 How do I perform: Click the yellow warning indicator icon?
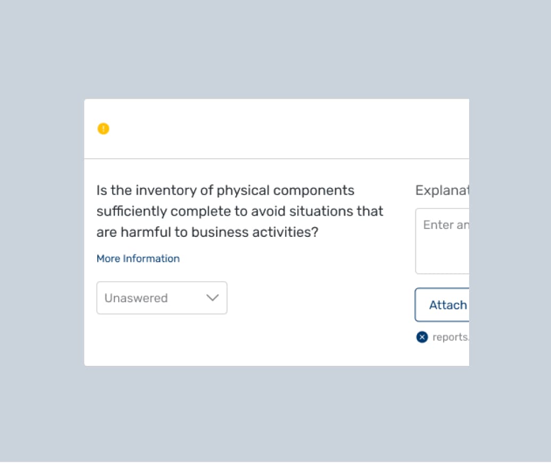pos(103,128)
